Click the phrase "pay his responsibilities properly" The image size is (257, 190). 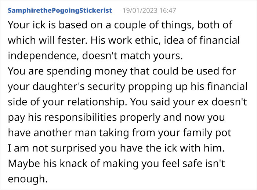pyautogui.click(x=84, y=117)
